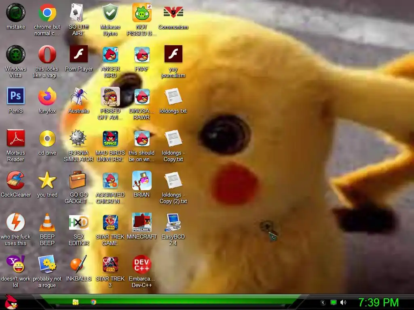Launch the 'INKBALLS' desktop icon

[x=78, y=264]
